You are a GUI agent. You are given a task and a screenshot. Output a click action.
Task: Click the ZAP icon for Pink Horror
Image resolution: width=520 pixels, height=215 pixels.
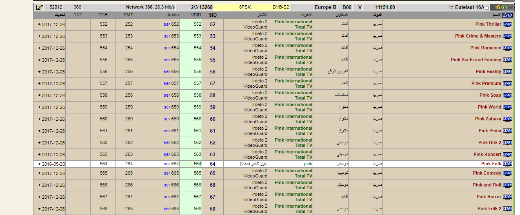pyautogui.click(x=507, y=197)
